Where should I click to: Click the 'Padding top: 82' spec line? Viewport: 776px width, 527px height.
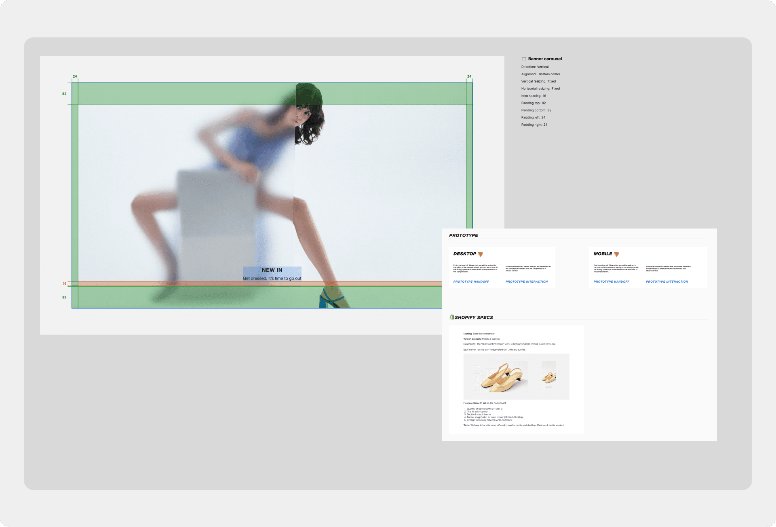pyautogui.click(x=533, y=103)
